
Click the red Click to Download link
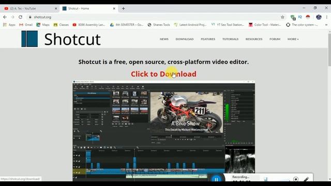tap(163, 74)
